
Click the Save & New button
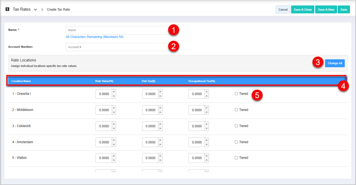pyautogui.click(x=326, y=10)
